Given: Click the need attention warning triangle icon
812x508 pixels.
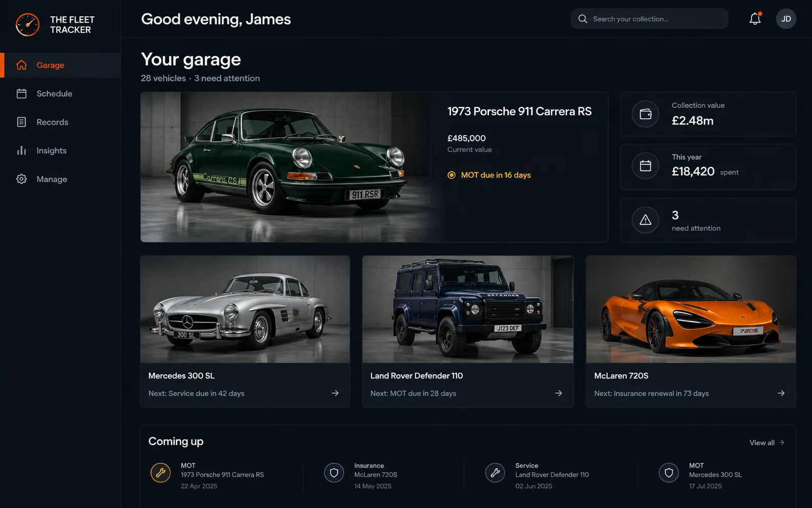Looking at the screenshot, I should [646, 220].
